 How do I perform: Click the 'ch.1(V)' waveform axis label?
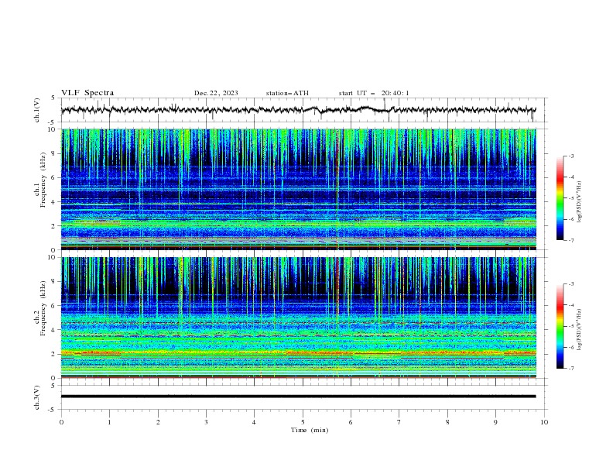click(x=37, y=110)
